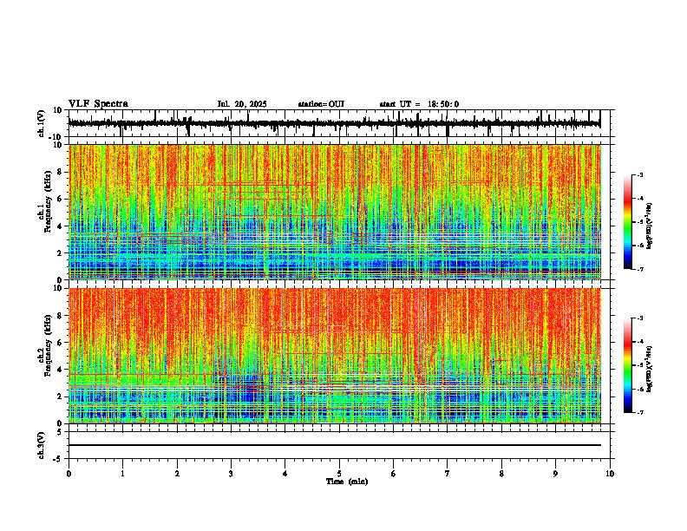Click time axis tick label "5"
Image resolution: width=687 pixels, height=531 pixels.
339,474
